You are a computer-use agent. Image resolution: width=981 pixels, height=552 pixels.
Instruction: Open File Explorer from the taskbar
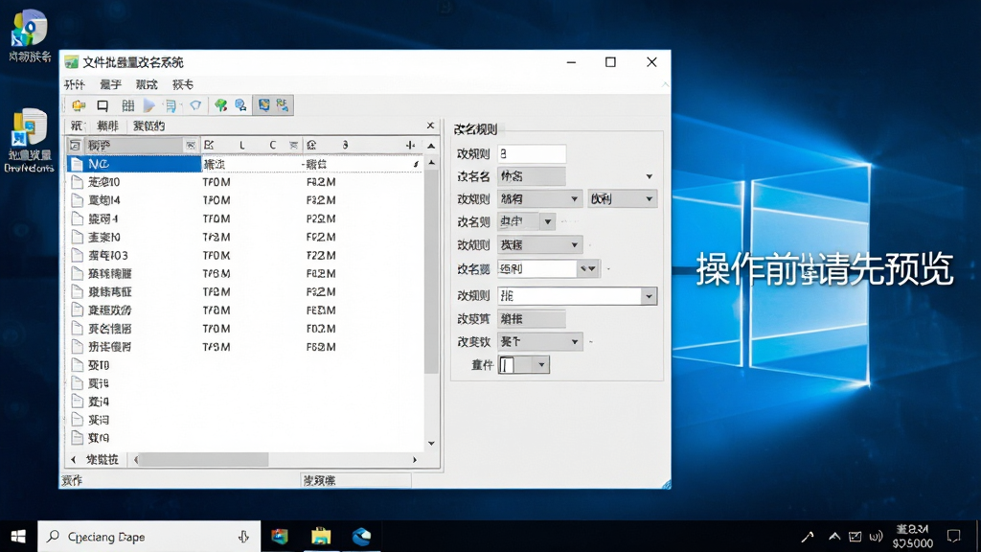tap(321, 537)
